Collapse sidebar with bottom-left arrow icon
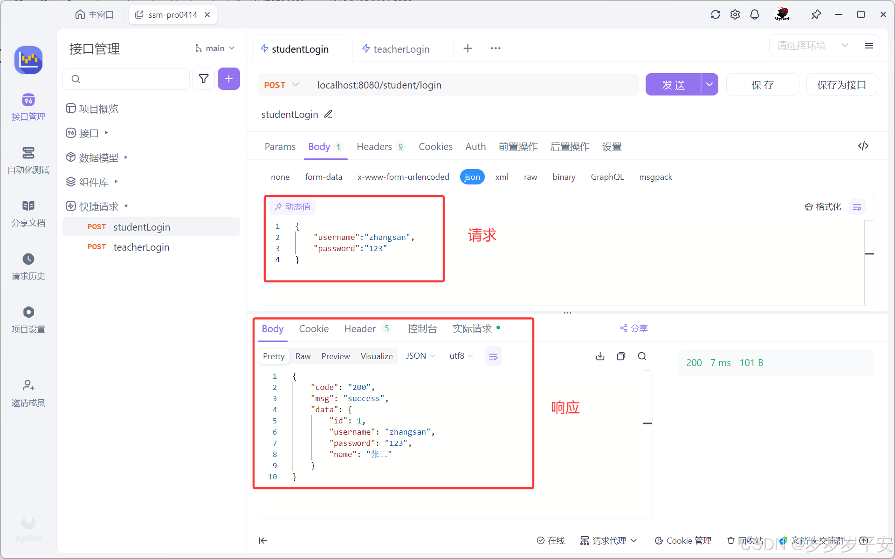This screenshot has height=559, width=895. (x=263, y=540)
